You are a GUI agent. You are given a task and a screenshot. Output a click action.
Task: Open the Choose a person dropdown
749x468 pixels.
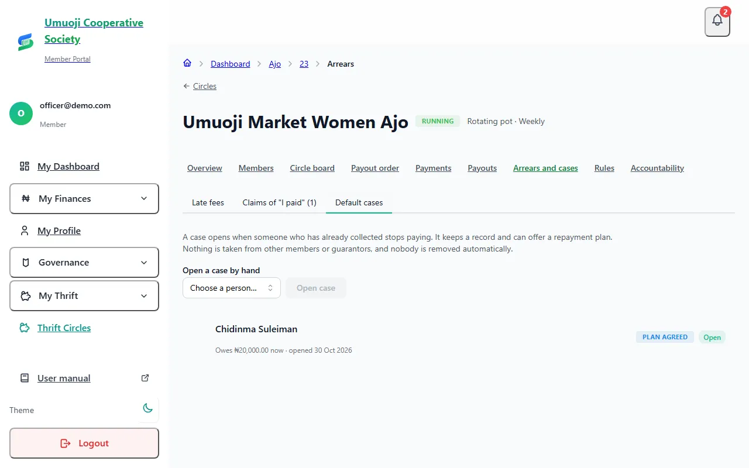click(232, 288)
